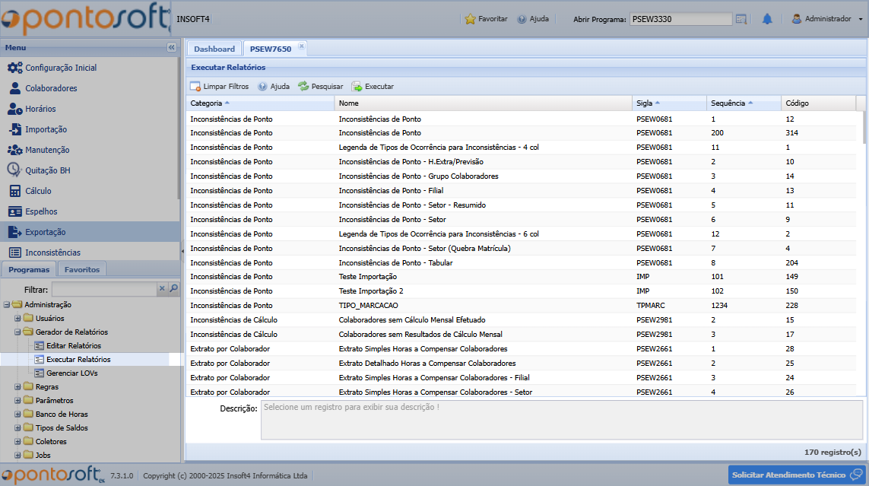Click the notification bell icon
Image resolution: width=869 pixels, height=486 pixels.
[767, 19]
